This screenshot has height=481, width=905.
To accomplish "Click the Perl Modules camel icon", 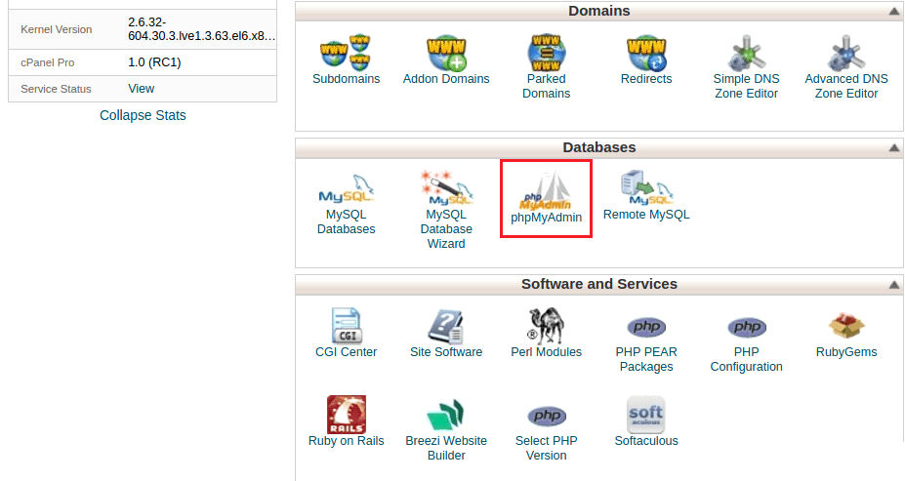I will [x=546, y=326].
